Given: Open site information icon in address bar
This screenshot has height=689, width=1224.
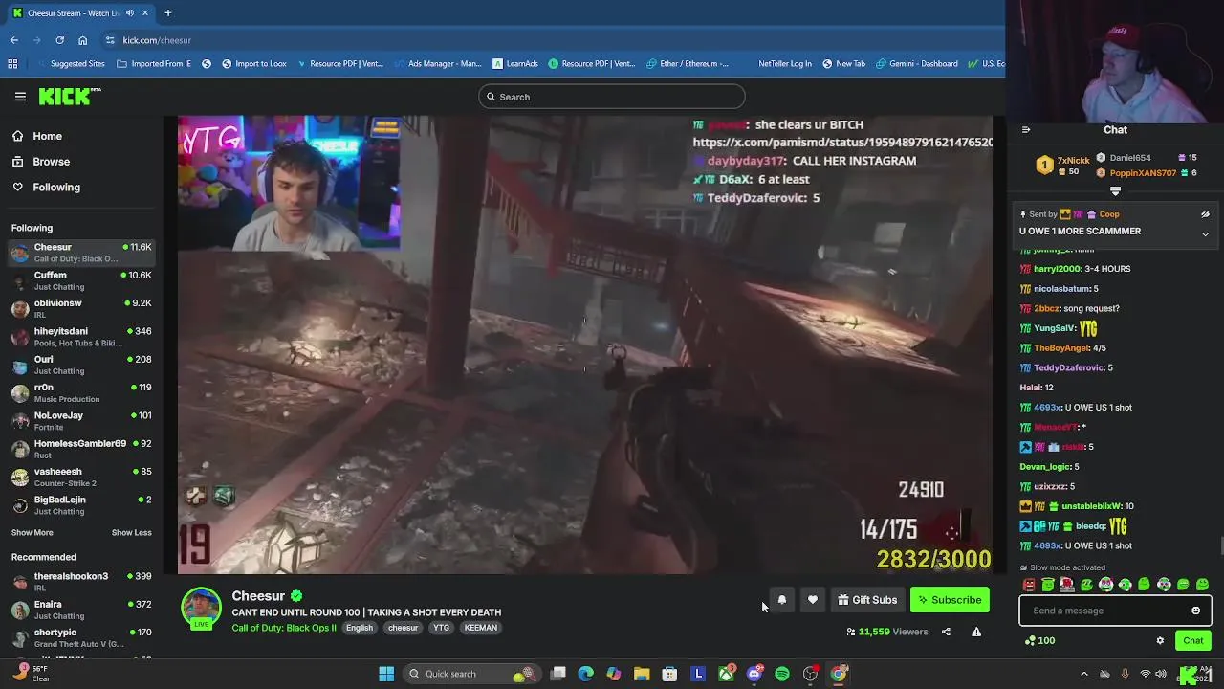Looking at the screenshot, I should (x=110, y=40).
